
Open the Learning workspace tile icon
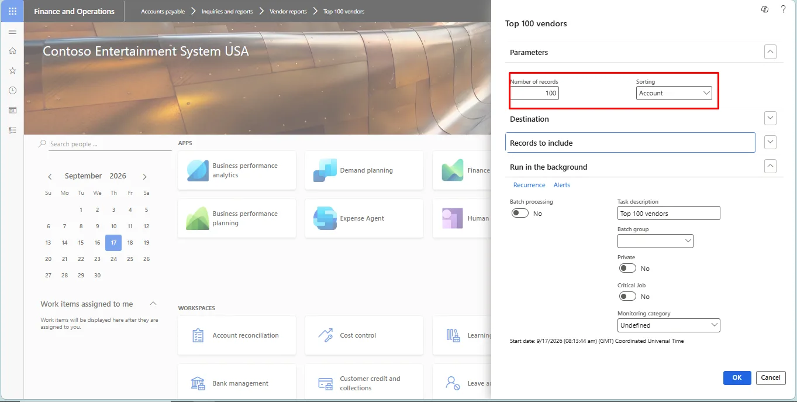coord(453,335)
